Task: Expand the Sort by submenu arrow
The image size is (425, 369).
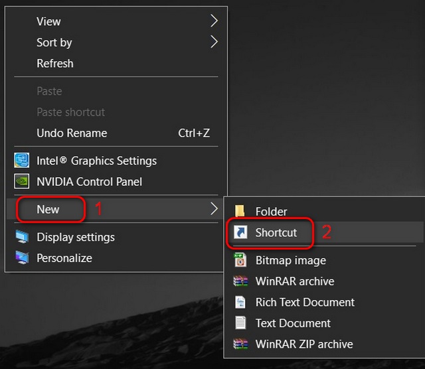Action: pos(214,42)
